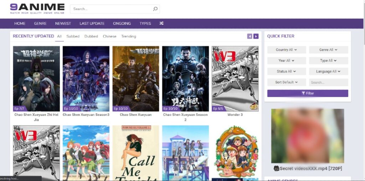The height and width of the screenshot is (181, 365).
Task: Focus the top Search input field
Action: pyautogui.click(x=115, y=9)
